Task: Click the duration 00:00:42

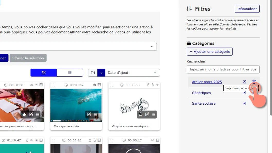Action: [x=77, y=85]
